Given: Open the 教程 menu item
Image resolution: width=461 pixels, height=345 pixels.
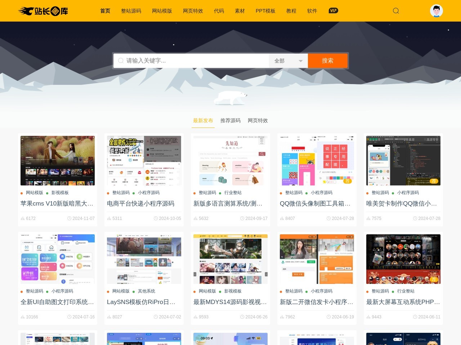Looking at the screenshot, I should [291, 11].
